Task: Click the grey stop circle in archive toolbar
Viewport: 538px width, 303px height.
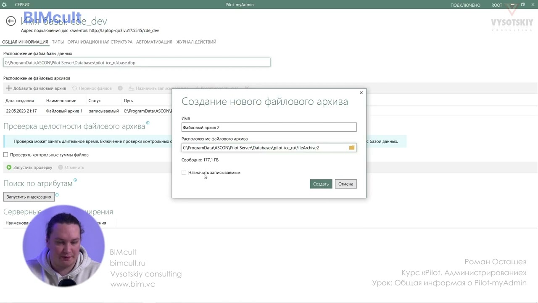Action: pos(120,88)
